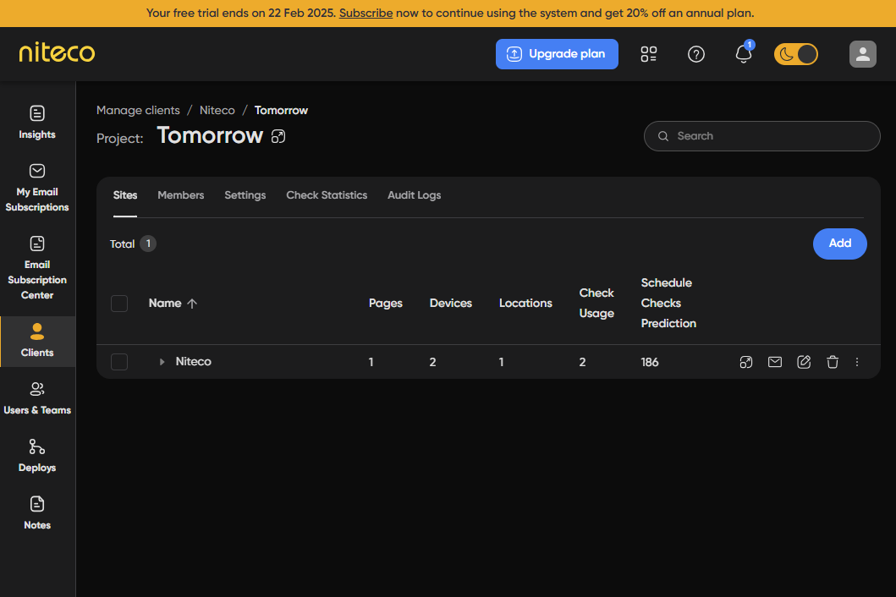896x597 pixels.
Task: Click the niteco logo
Action: click(x=58, y=52)
